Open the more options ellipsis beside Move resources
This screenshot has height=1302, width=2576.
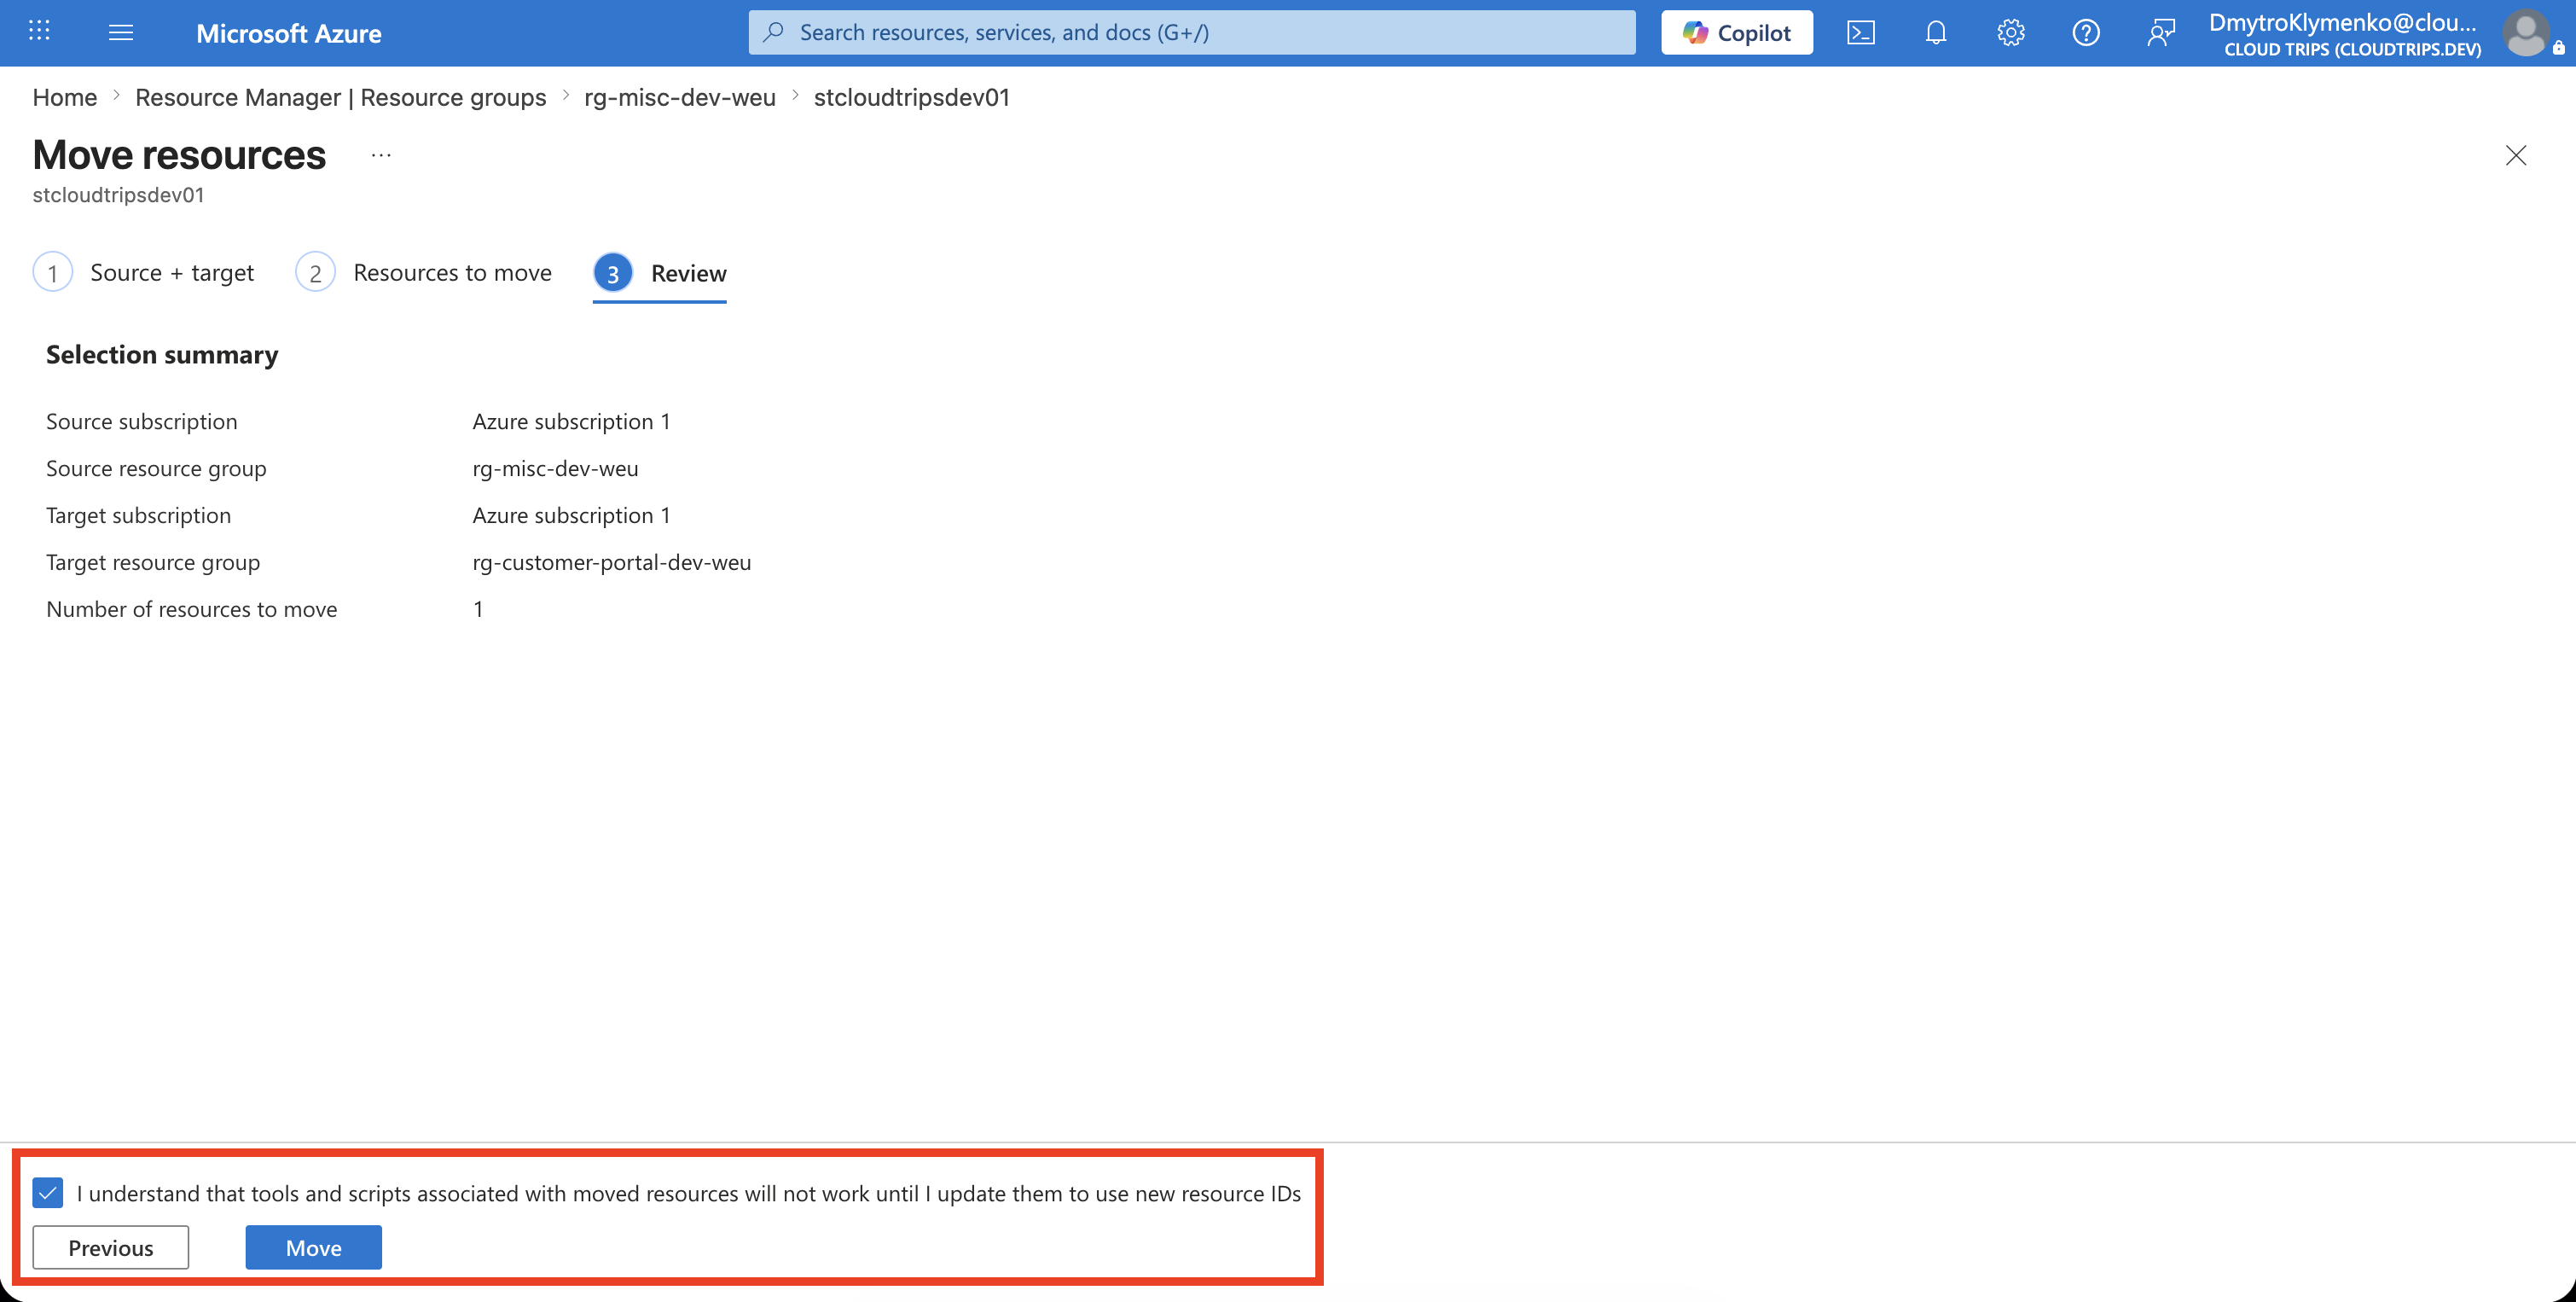(x=381, y=155)
